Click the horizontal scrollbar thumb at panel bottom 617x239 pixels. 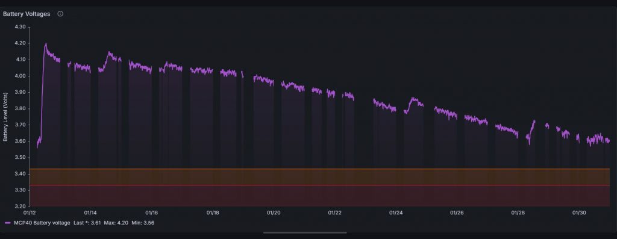click(x=305, y=233)
